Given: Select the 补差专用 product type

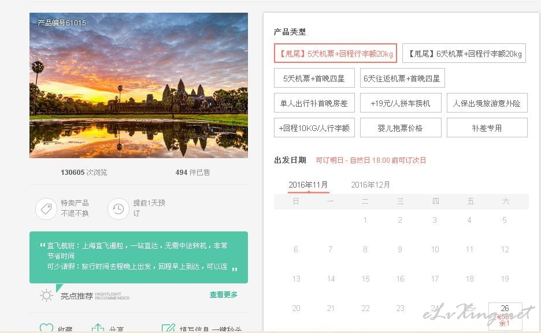Looking at the screenshot, I should coord(487,128).
